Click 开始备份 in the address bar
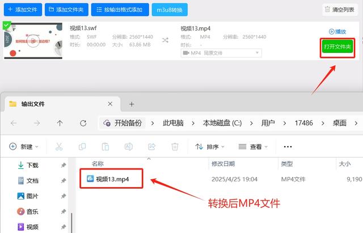The width and height of the screenshot is (363, 233). (123, 123)
